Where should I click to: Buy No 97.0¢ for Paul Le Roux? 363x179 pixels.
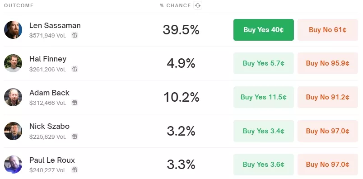(328, 165)
